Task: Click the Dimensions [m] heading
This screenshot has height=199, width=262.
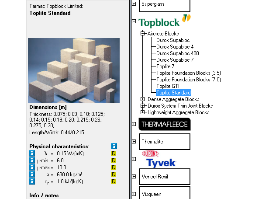Action: click(48, 107)
